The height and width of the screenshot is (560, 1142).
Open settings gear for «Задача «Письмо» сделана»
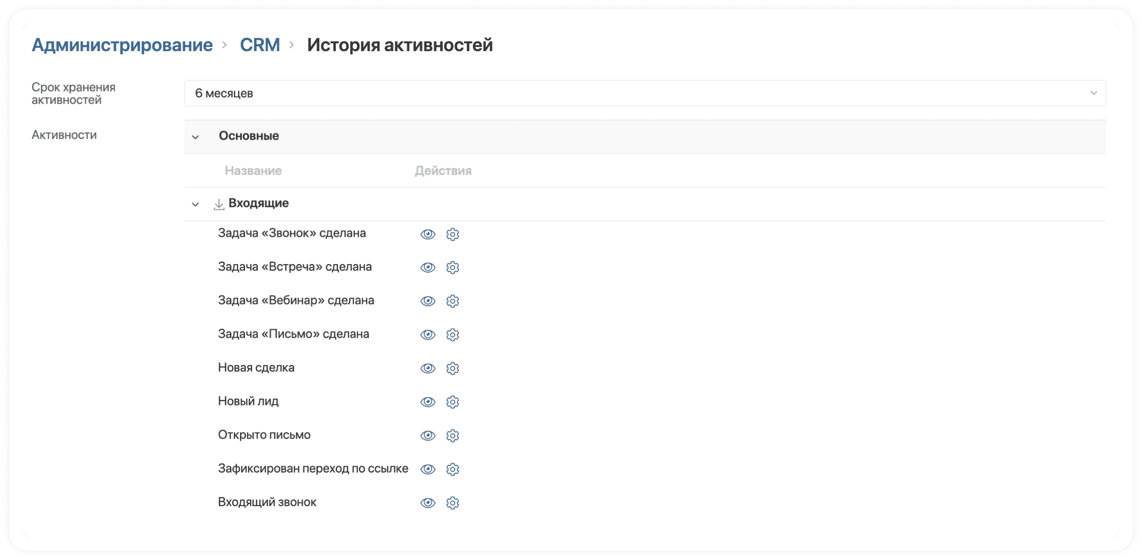(452, 334)
